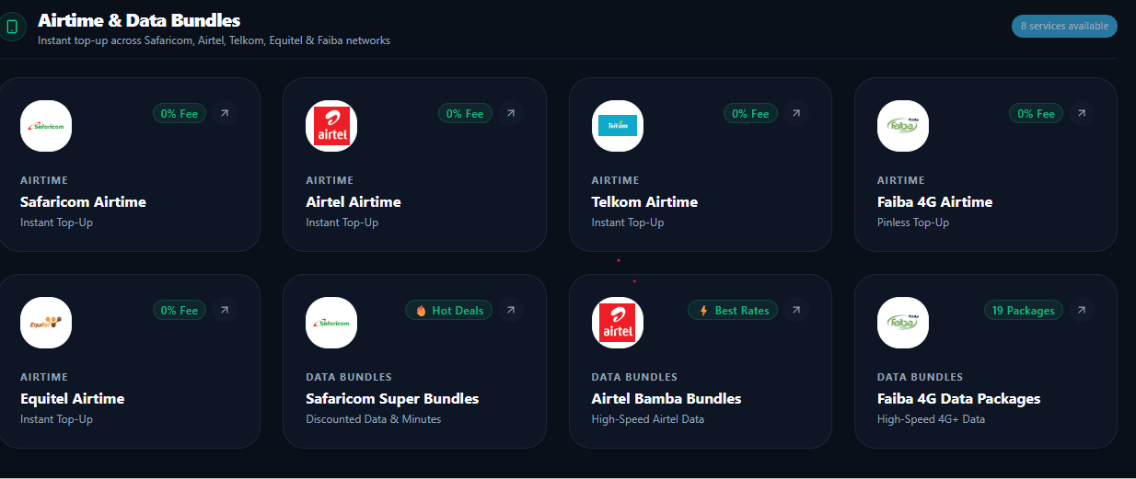Screen dimensions: 1136x479
Task: Click the Faiba logo on Faiba 4G Airtime card
Action: pyautogui.click(x=903, y=126)
